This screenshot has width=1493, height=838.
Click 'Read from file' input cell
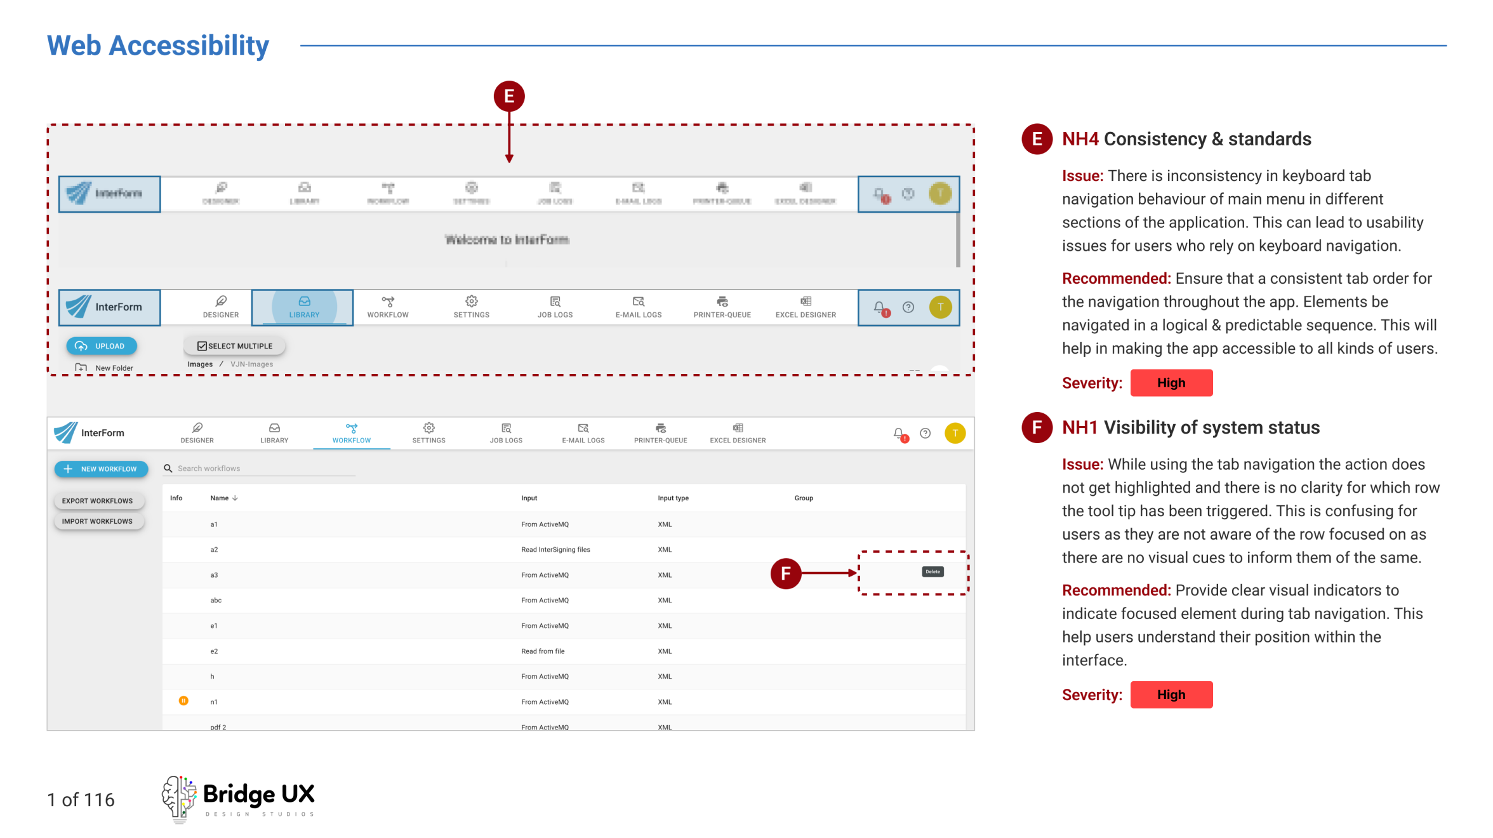[543, 651]
